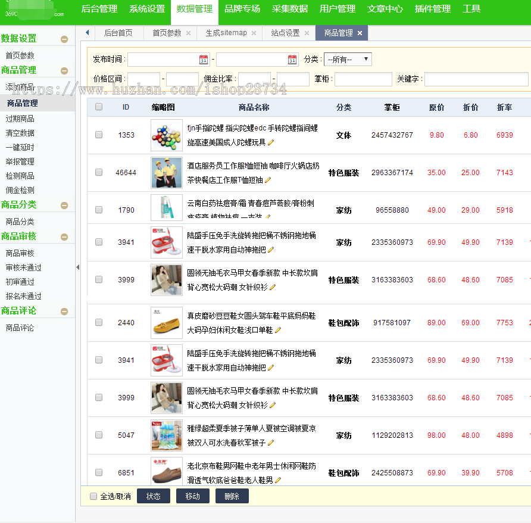The width and height of the screenshot is (531, 523).
Task: Click the thumbnail of 真皮磨砂豆豆鞋
Action: tap(166, 323)
